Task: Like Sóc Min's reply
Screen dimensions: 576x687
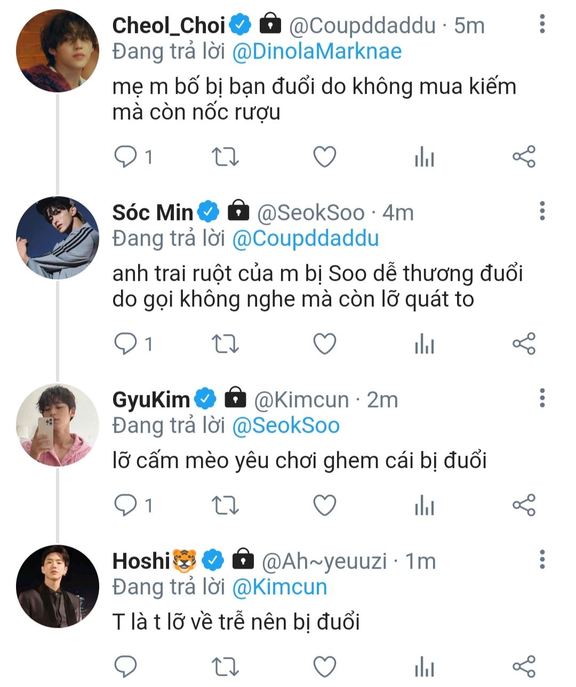Action: pos(324,344)
